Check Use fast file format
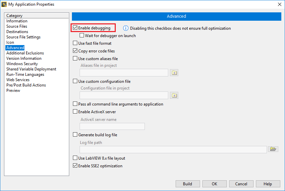Screen dimensions: 285x191 [x=75, y=43]
